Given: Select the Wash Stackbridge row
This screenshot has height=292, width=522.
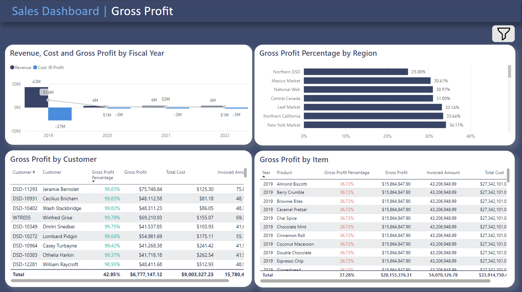Looking at the screenshot, I should pyautogui.click(x=127, y=208).
